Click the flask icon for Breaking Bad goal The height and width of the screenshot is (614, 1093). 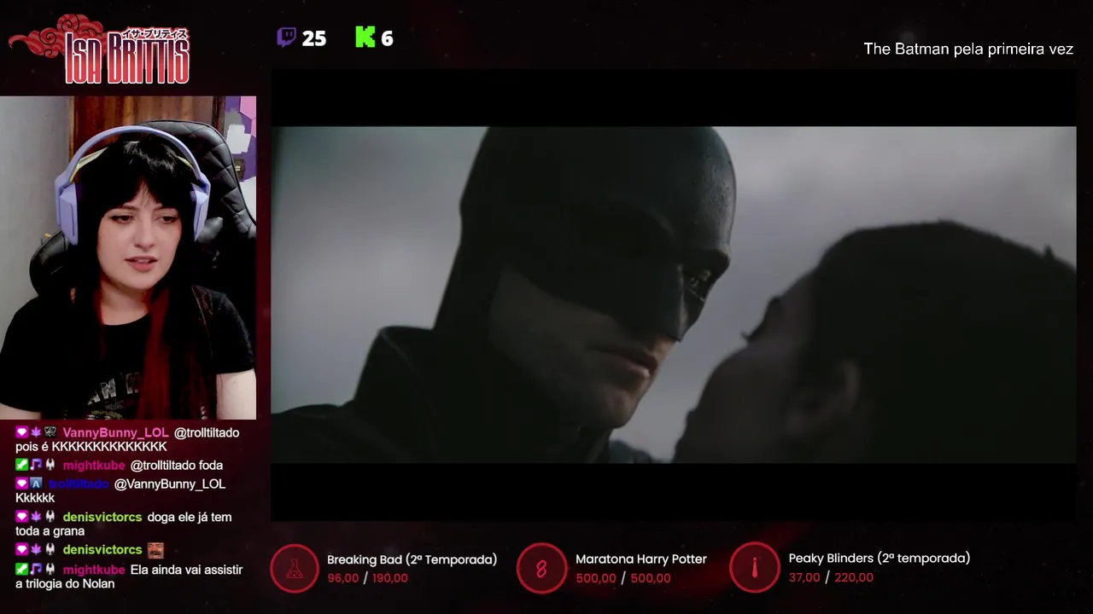coord(295,568)
